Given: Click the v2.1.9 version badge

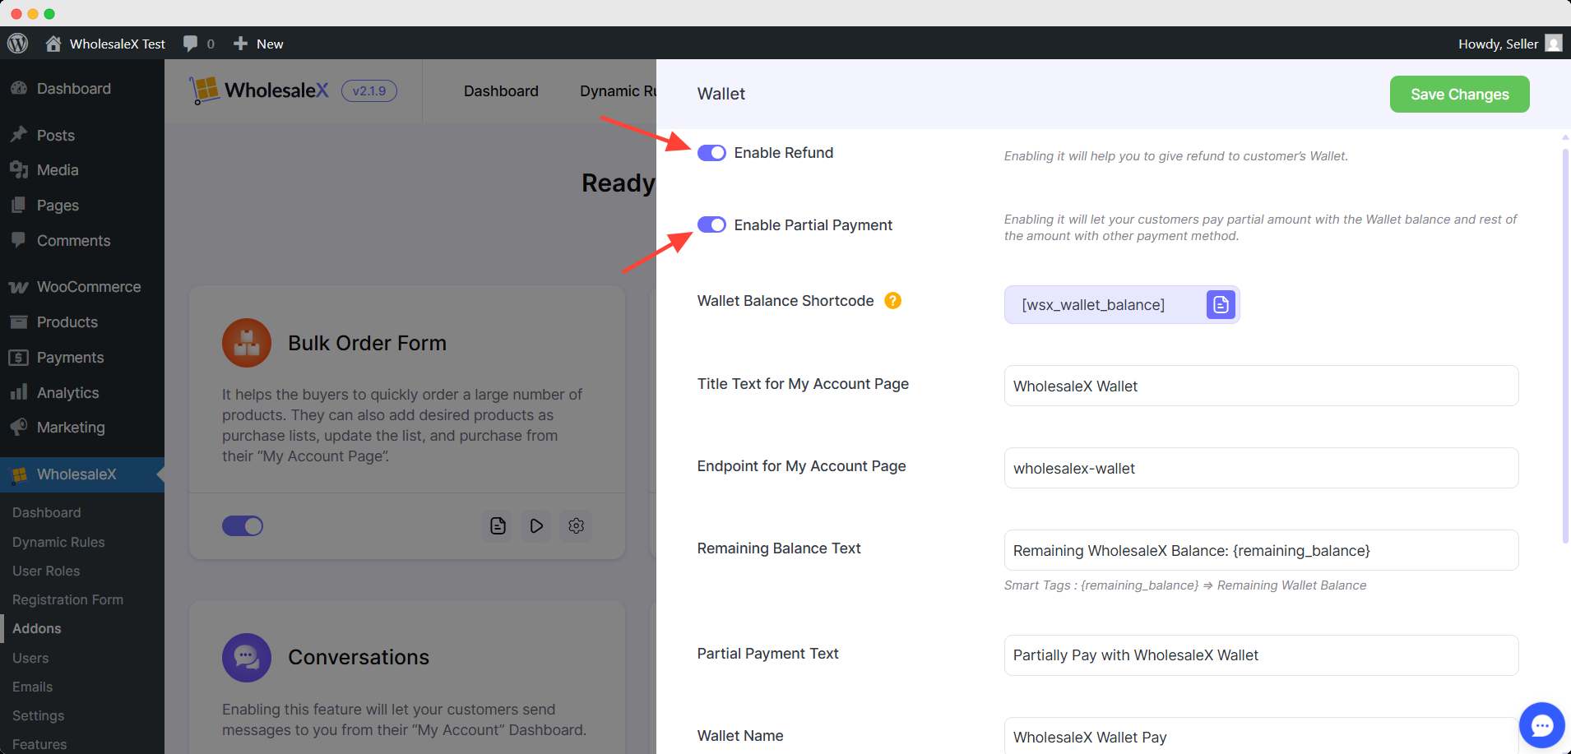Looking at the screenshot, I should coord(369,91).
